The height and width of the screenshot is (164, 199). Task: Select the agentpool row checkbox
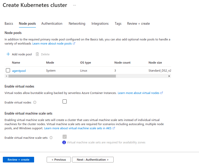pos(8,70)
